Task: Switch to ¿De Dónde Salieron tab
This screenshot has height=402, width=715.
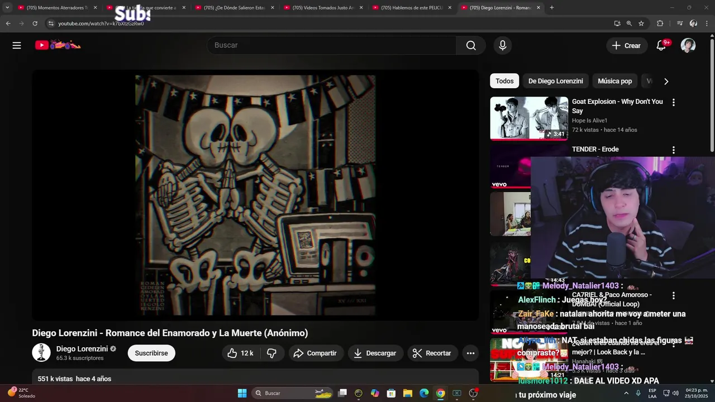Action: click(235, 8)
